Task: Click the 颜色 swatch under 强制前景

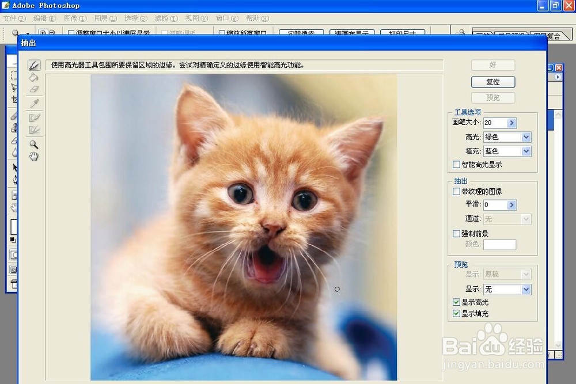Action: pos(499,244)
